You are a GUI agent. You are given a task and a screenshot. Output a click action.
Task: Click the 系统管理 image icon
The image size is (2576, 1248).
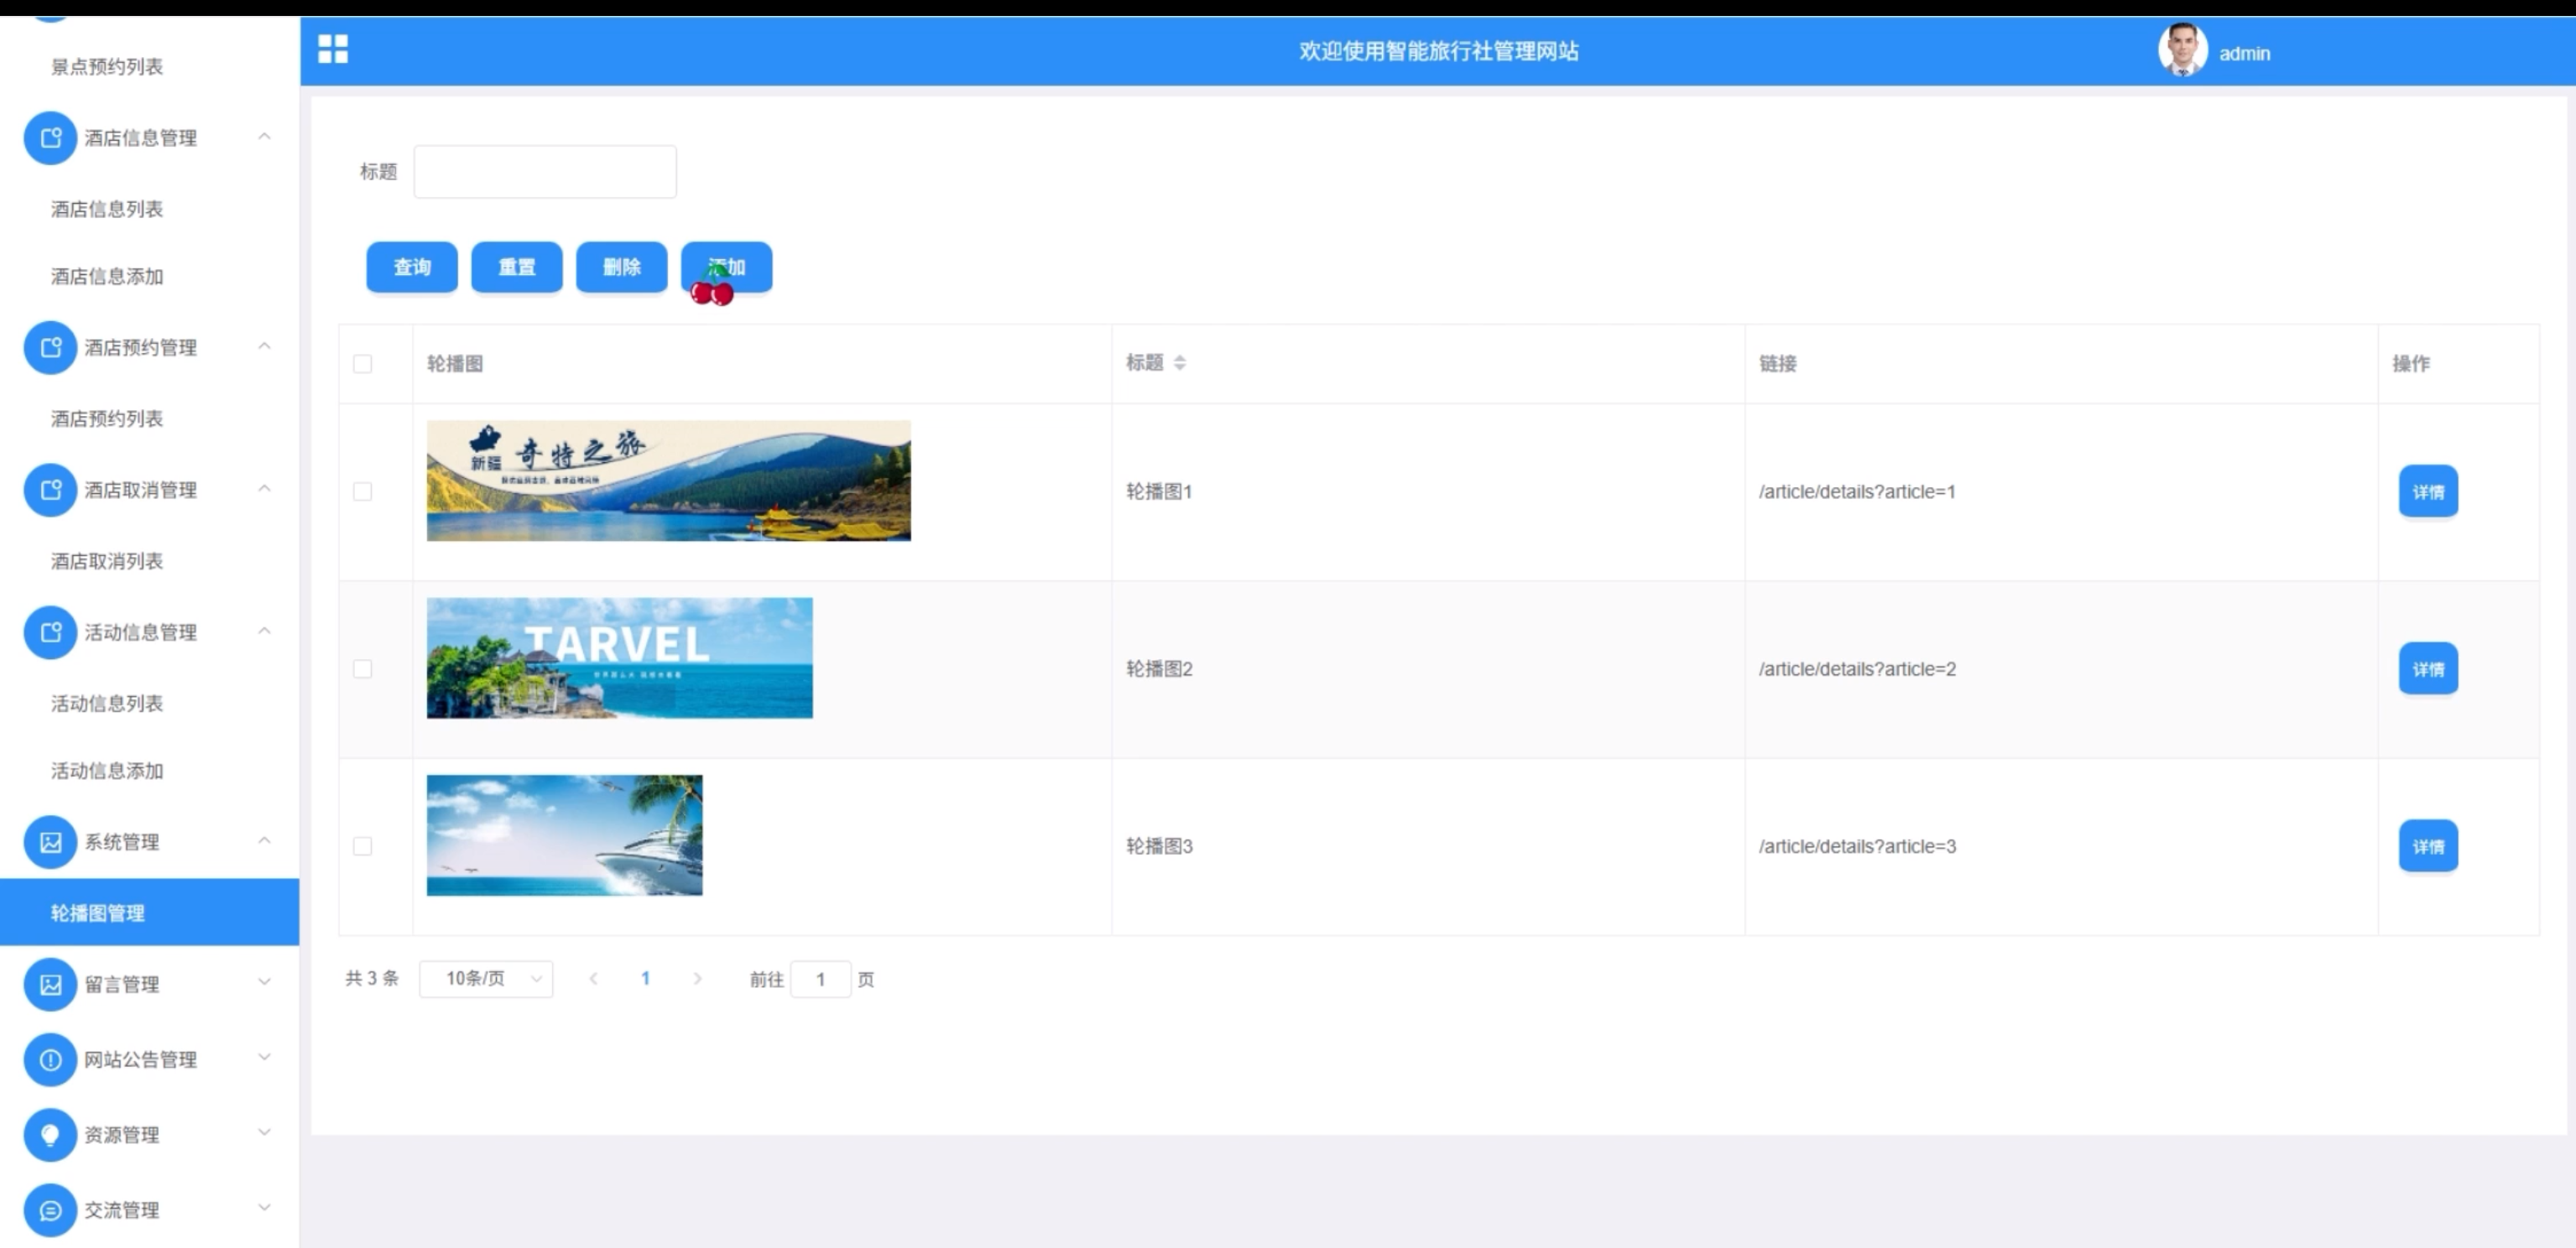tap(50, 841)
